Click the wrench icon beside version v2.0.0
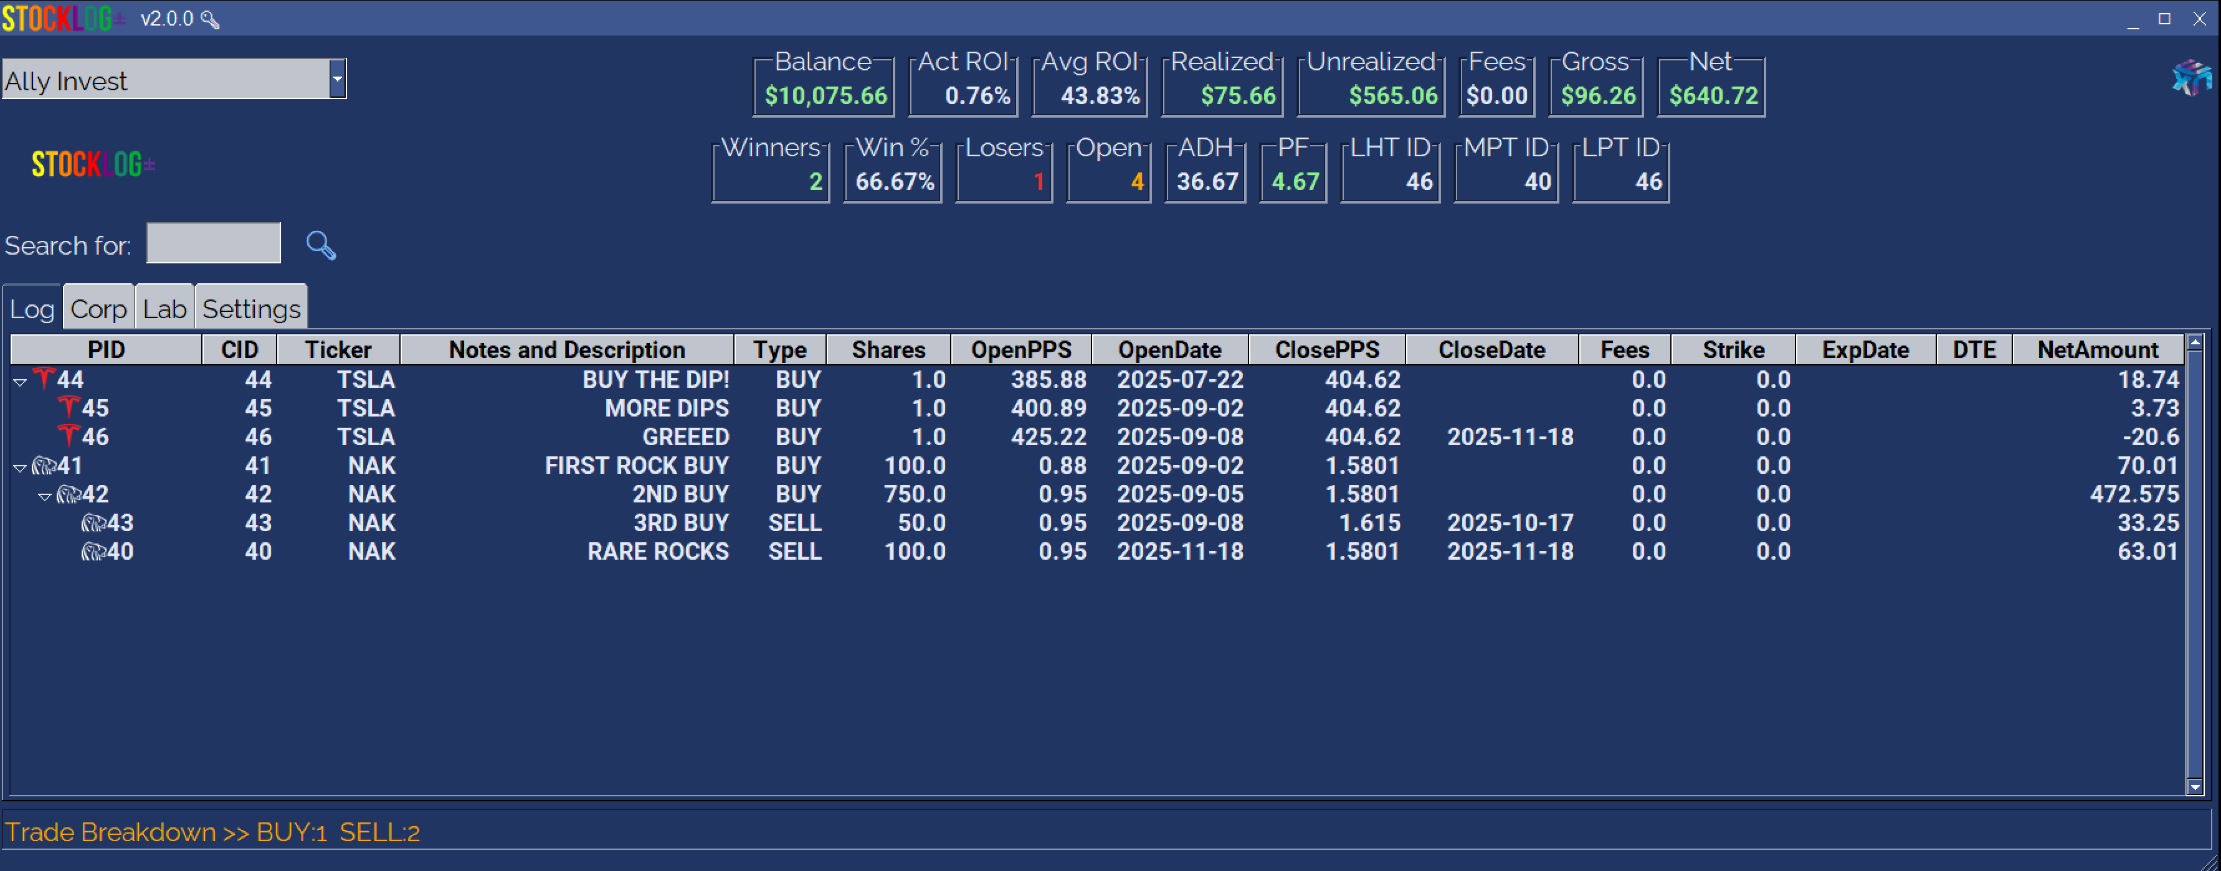Viewport: 2221px width, 871px height. [x=209, y=19]
